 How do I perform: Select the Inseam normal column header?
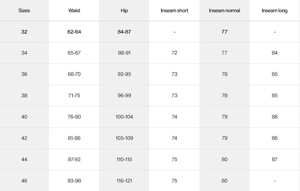coord(224,11)
